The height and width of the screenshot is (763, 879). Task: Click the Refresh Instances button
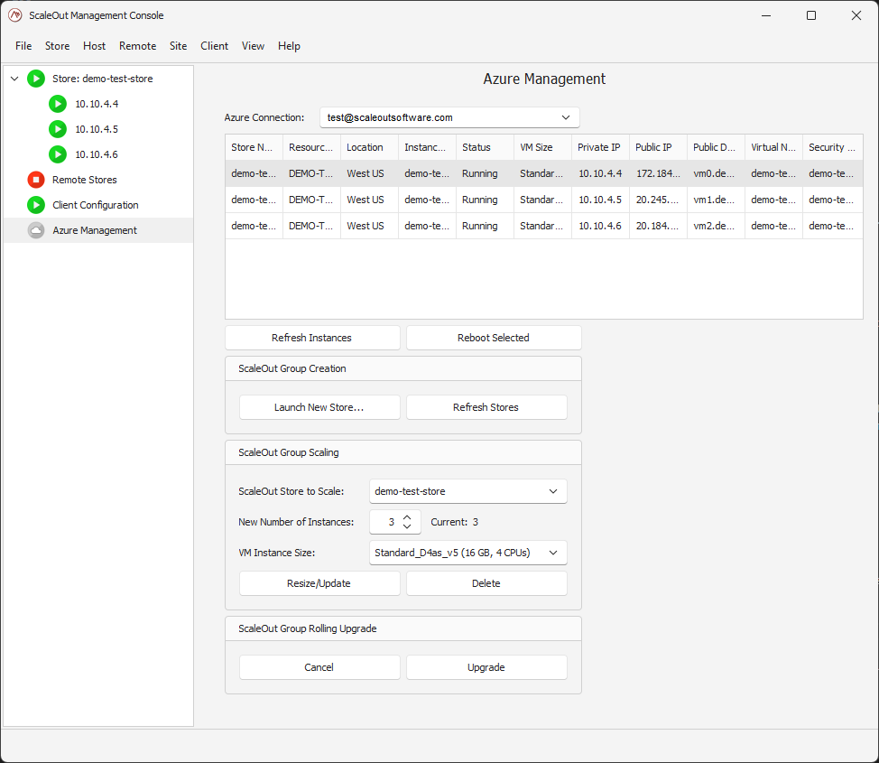pyautogui.click(x=312, y=338)
